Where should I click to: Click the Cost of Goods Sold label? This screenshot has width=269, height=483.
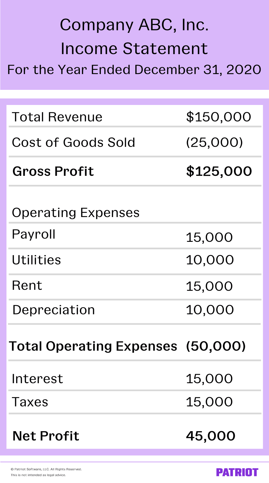(73, 142)
